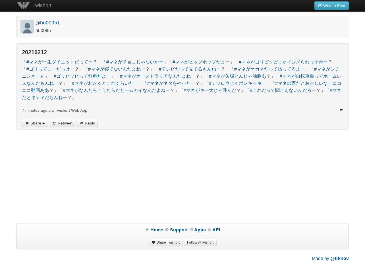Open hashtag #ゴリってこーだっけー
Screen dimensions: 365x262
tap(50, 69)
